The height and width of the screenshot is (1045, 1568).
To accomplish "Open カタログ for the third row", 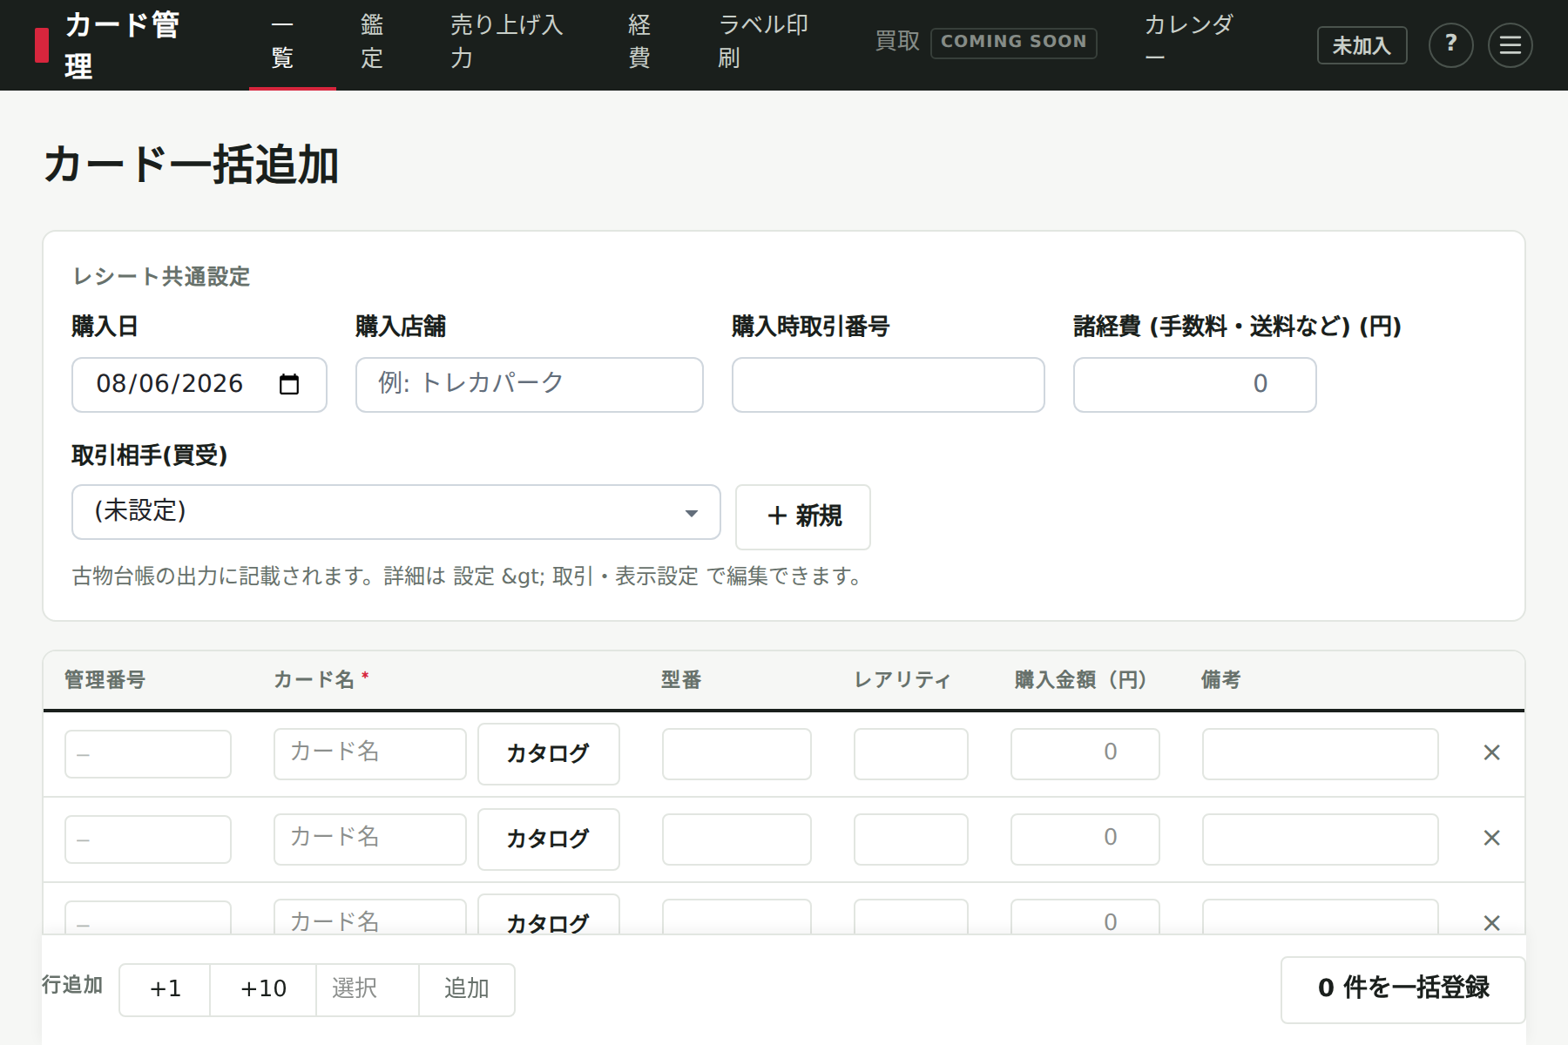I will 549,916.
